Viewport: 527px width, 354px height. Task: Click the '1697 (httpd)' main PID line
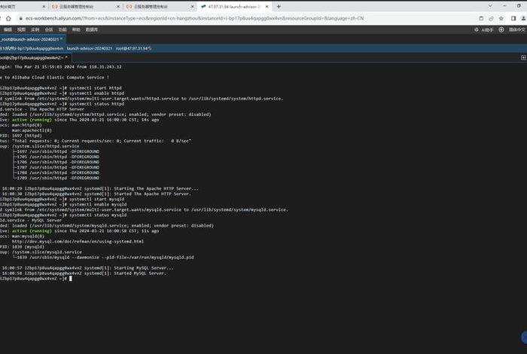click(x=27, y=136)
